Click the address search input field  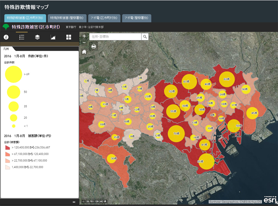point(115,37)
